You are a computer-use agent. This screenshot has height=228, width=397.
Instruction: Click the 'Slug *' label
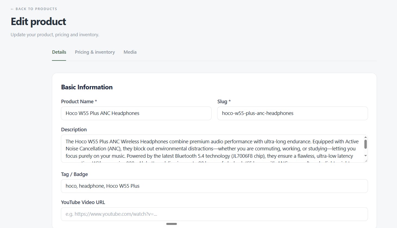(x=224, y=102)
